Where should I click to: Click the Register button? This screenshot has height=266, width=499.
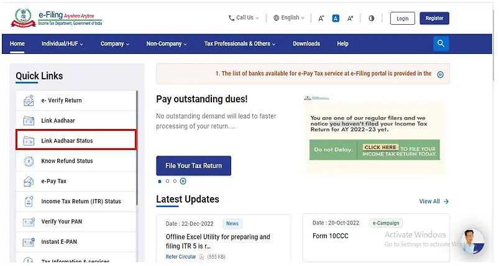pyautogui.click(x=434, y=19)
